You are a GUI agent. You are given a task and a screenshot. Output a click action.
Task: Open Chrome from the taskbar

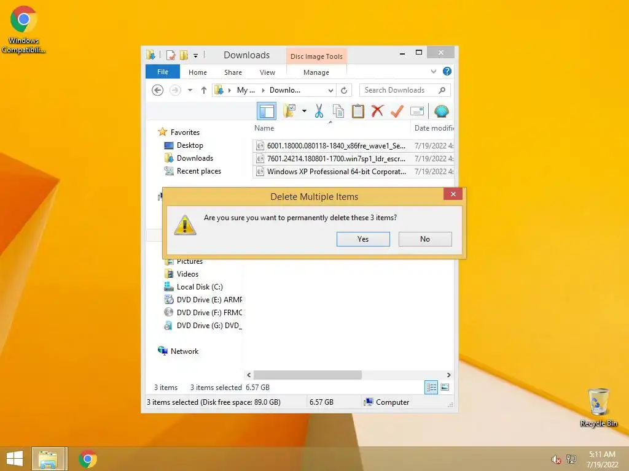(87, 459)
